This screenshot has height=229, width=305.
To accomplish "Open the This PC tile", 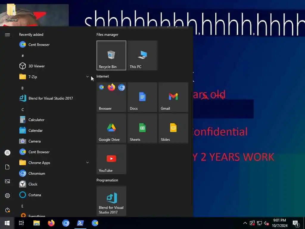I will click(x=142, y=55).
